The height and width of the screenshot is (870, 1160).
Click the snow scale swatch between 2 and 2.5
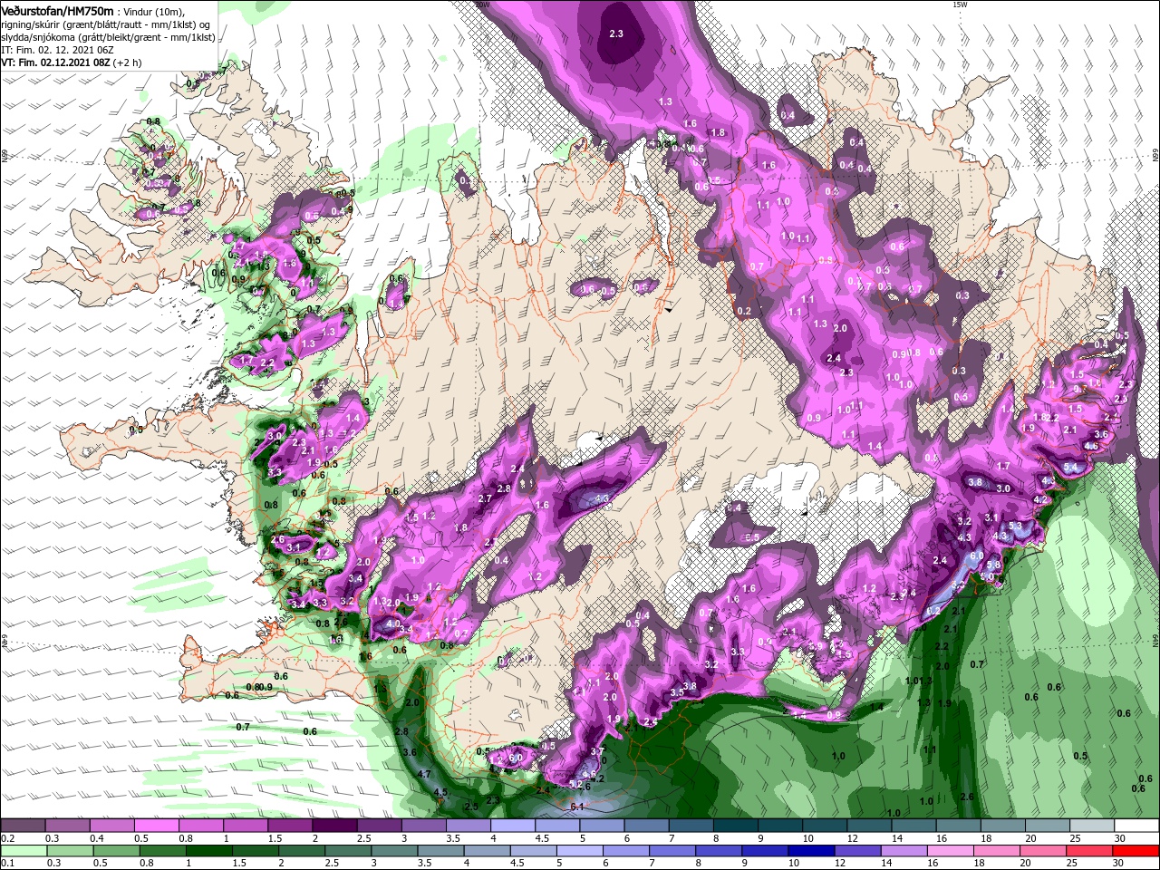coord(334,826)
